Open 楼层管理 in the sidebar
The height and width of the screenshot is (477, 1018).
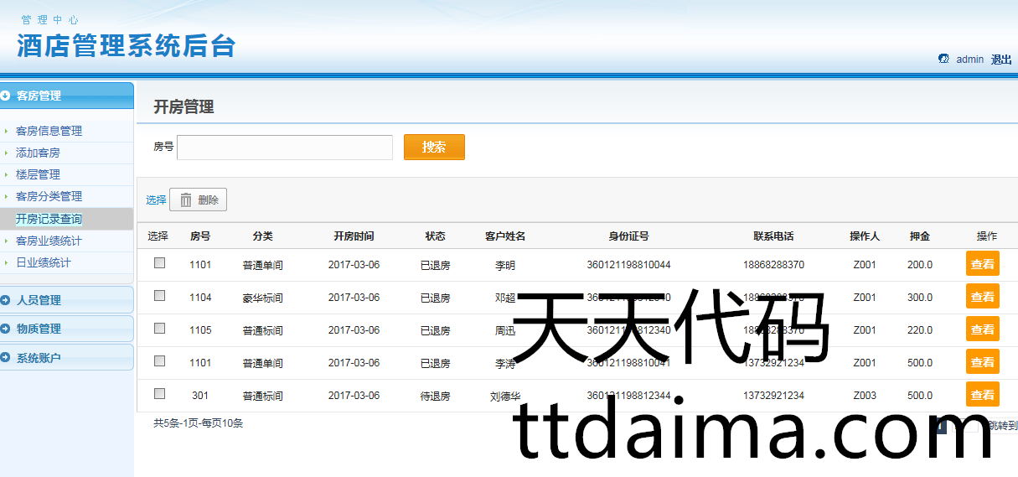pos(39,174)
